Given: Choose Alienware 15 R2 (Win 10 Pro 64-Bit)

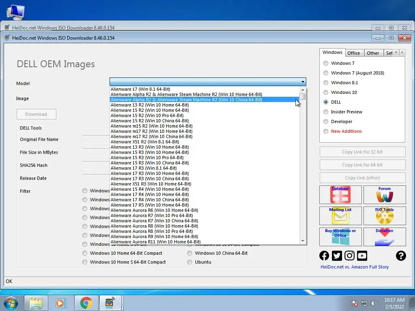Looking at the screenshot, I should (204, 115).
